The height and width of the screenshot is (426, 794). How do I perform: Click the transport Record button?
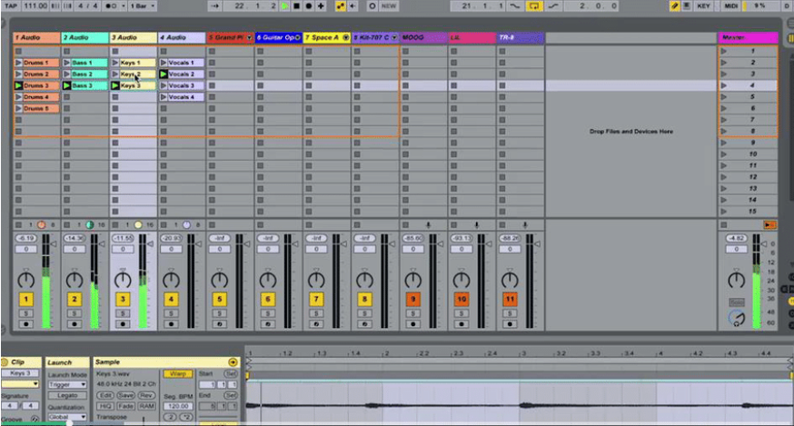[x=309, y=6]
